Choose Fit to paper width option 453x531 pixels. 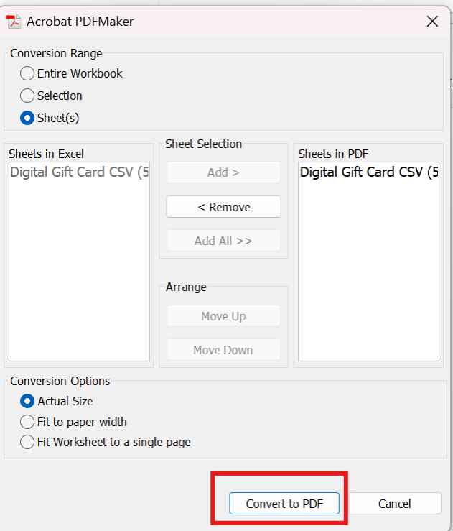pyautogui.click(x=27, y=422)
